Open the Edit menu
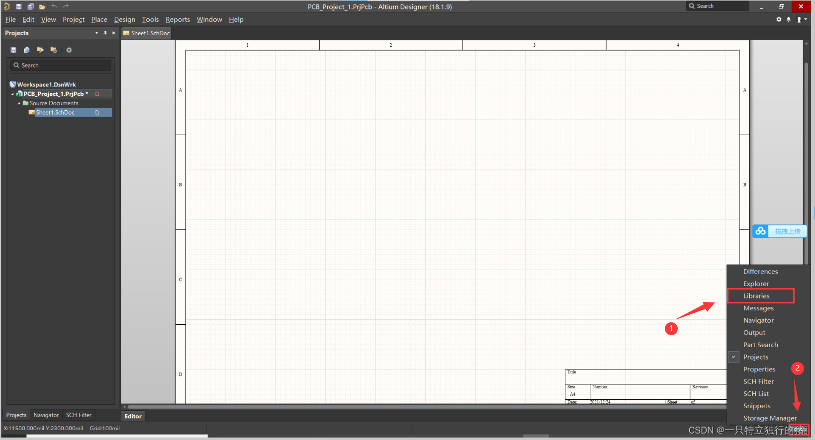The height and width of the screenshot is (440, 815). pyautogui.click(x=28, y=19)
